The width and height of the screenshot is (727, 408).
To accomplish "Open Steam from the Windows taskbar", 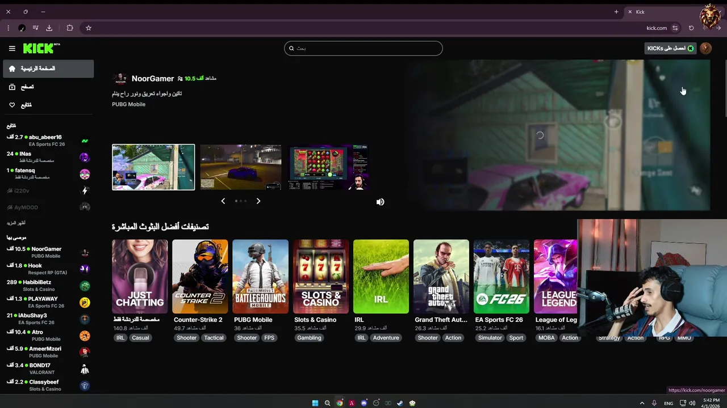I will 400,403.
